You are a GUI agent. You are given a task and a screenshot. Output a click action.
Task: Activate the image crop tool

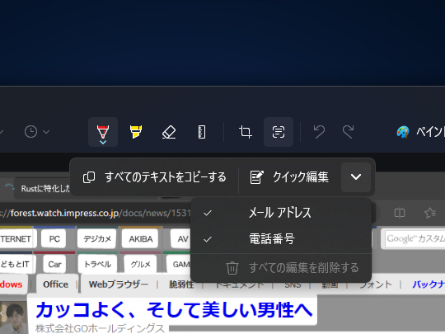click(x=246, y=132)
